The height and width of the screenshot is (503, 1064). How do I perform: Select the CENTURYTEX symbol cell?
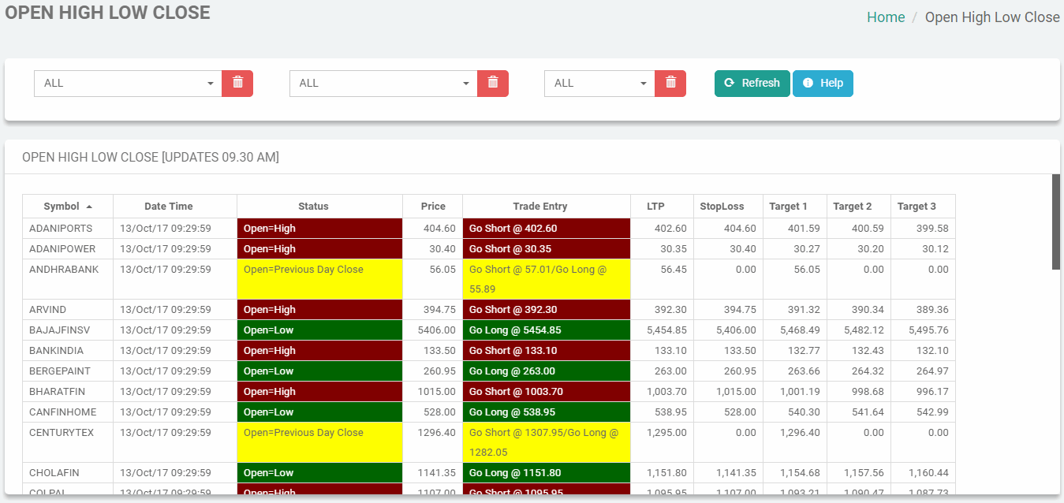tap(68, 442)
